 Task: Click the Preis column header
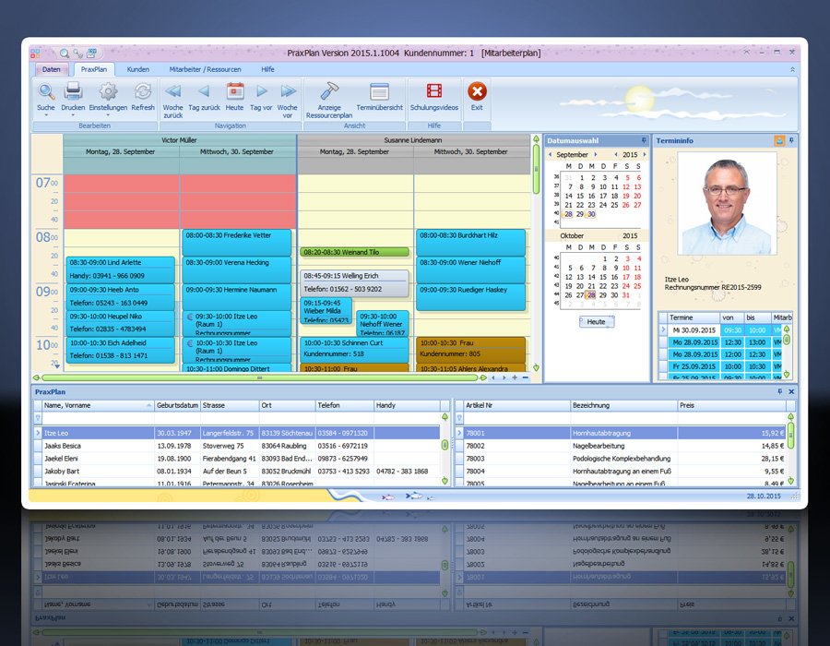pyautogui.click(x=731, y=405)
